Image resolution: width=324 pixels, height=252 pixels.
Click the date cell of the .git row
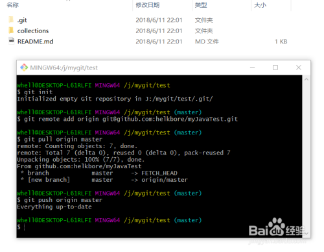pos(159,20)
